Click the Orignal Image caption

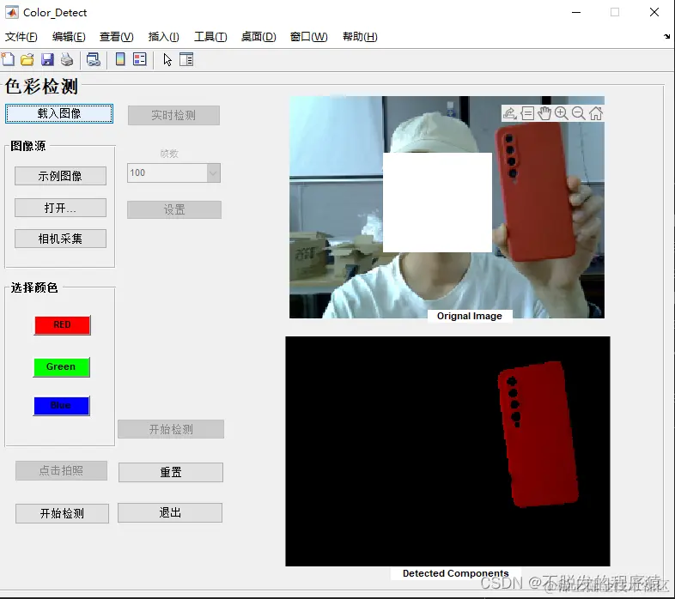pos(469,316)
